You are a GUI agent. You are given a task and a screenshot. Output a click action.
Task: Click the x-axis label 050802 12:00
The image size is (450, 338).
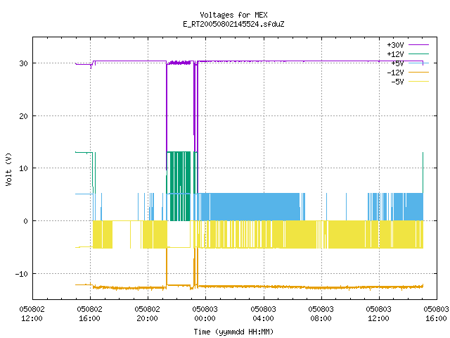32,314
